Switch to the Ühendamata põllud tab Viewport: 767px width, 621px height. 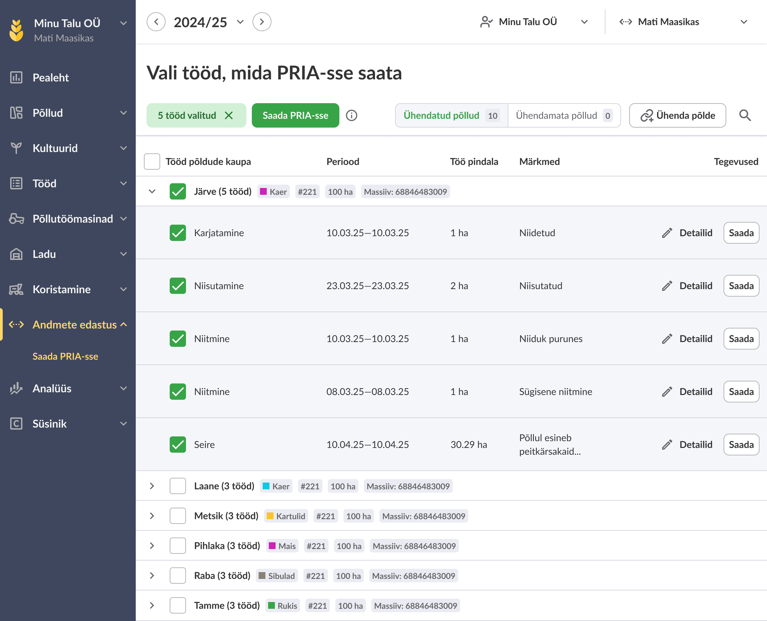coord(564,115)
